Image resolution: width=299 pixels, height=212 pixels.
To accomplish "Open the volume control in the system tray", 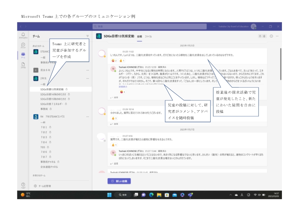I will click(x=259, y=195).
